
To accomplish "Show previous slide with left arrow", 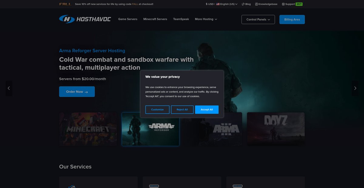I will pos(9,88).
